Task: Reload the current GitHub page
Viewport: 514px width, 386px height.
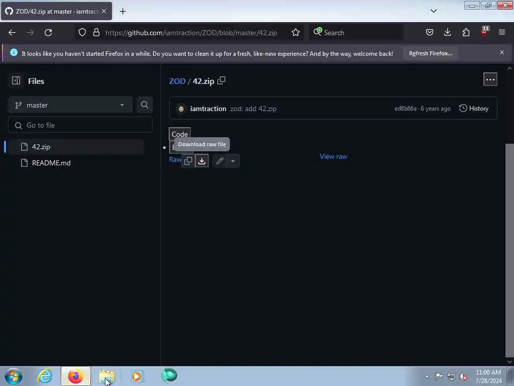Action: pyautogui.click(x=48, y=33)
